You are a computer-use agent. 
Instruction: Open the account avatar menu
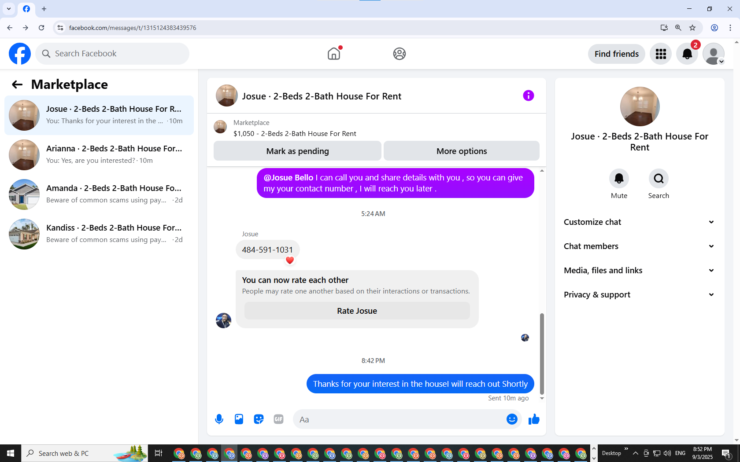coord(714,54)
